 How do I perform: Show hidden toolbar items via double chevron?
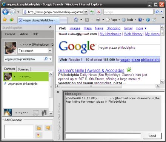pos(163,18)
